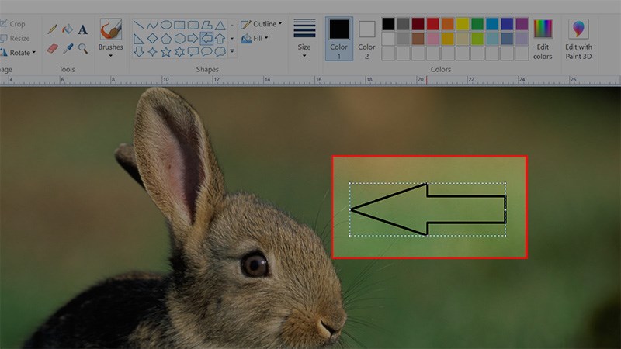Choose the Right arrow shape

(193, 38)
